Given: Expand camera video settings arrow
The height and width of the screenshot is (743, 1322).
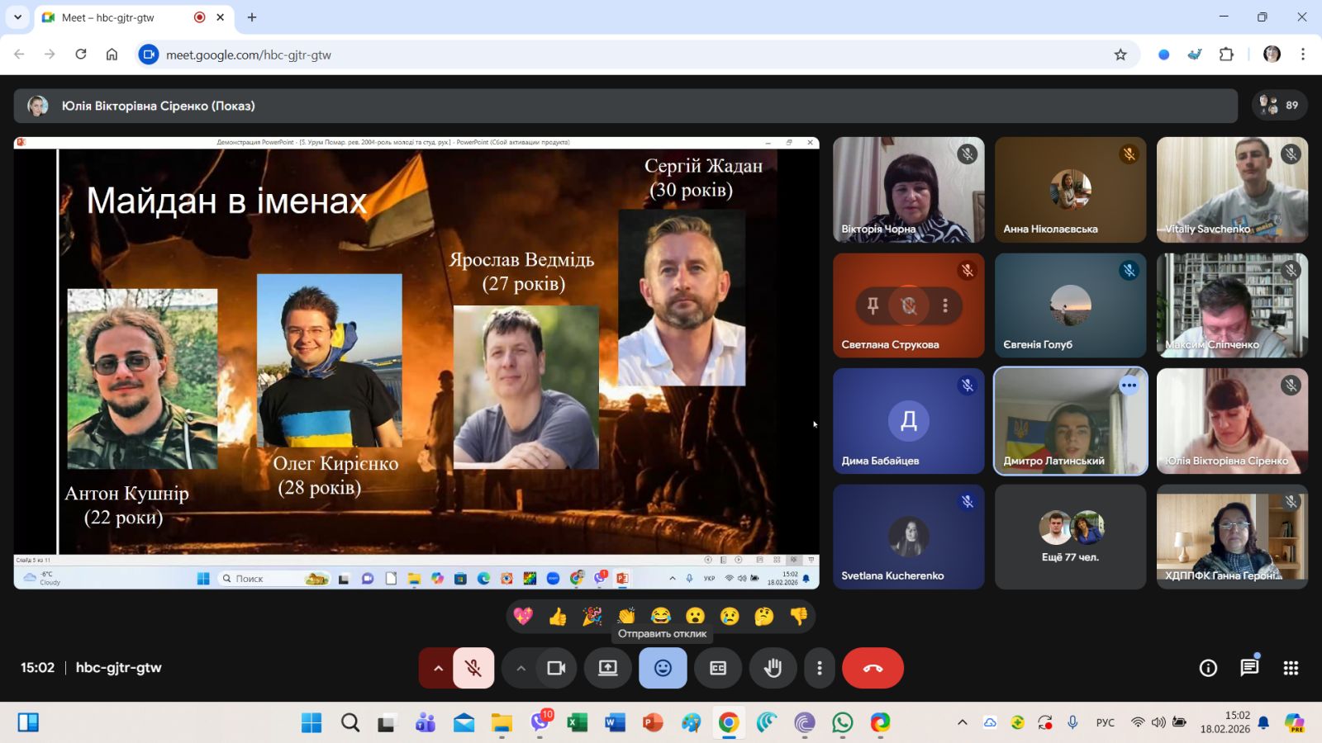Looking at the screenshot, I should pos(521,668).
